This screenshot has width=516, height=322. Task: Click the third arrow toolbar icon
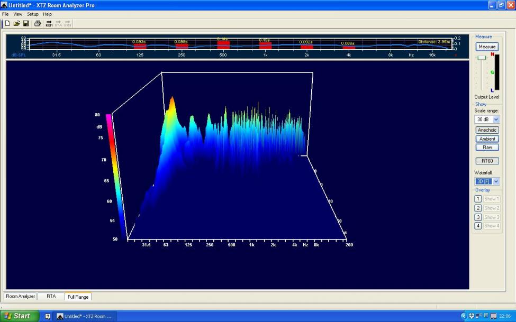click(68, 23)
